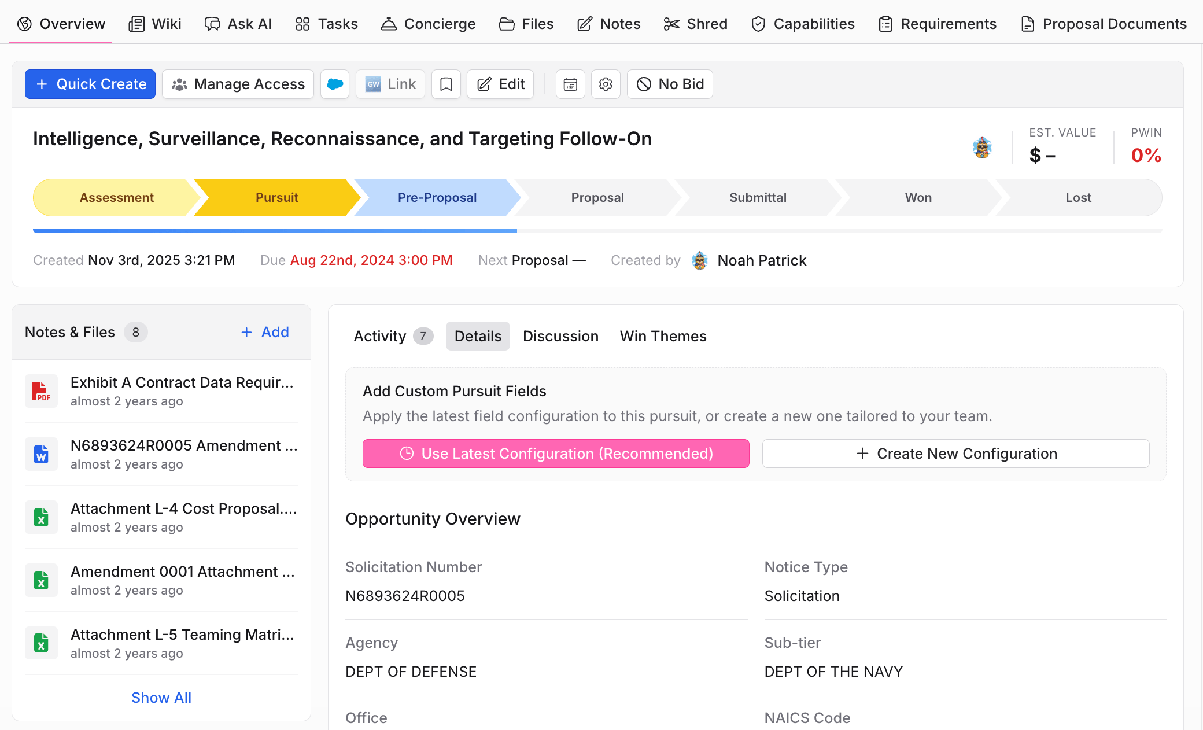The image size is (1203, 730).
Task: Open the Notes tab
Action: point(609,24)
